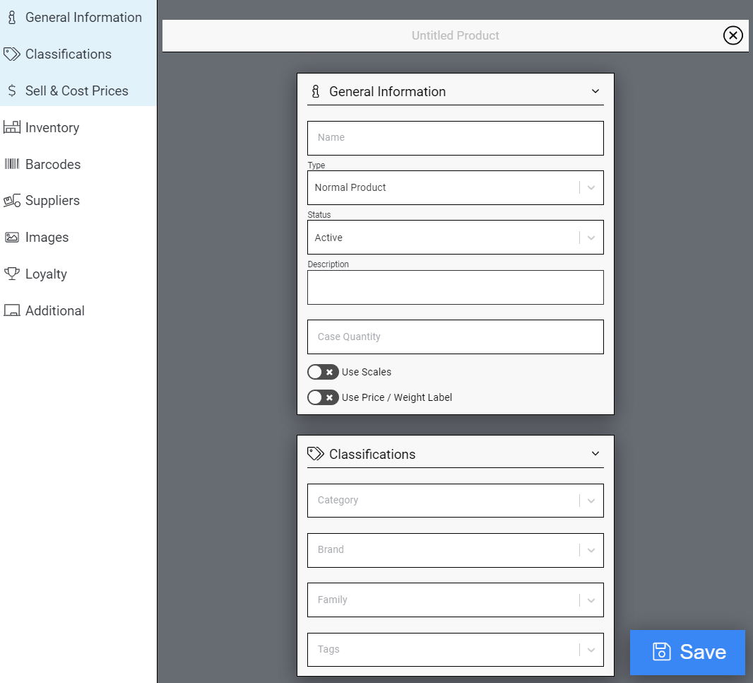This screenshot has width=753, height=683.
Task: Open the Type dropdown showing Normal Product
Action: [455, 187]
